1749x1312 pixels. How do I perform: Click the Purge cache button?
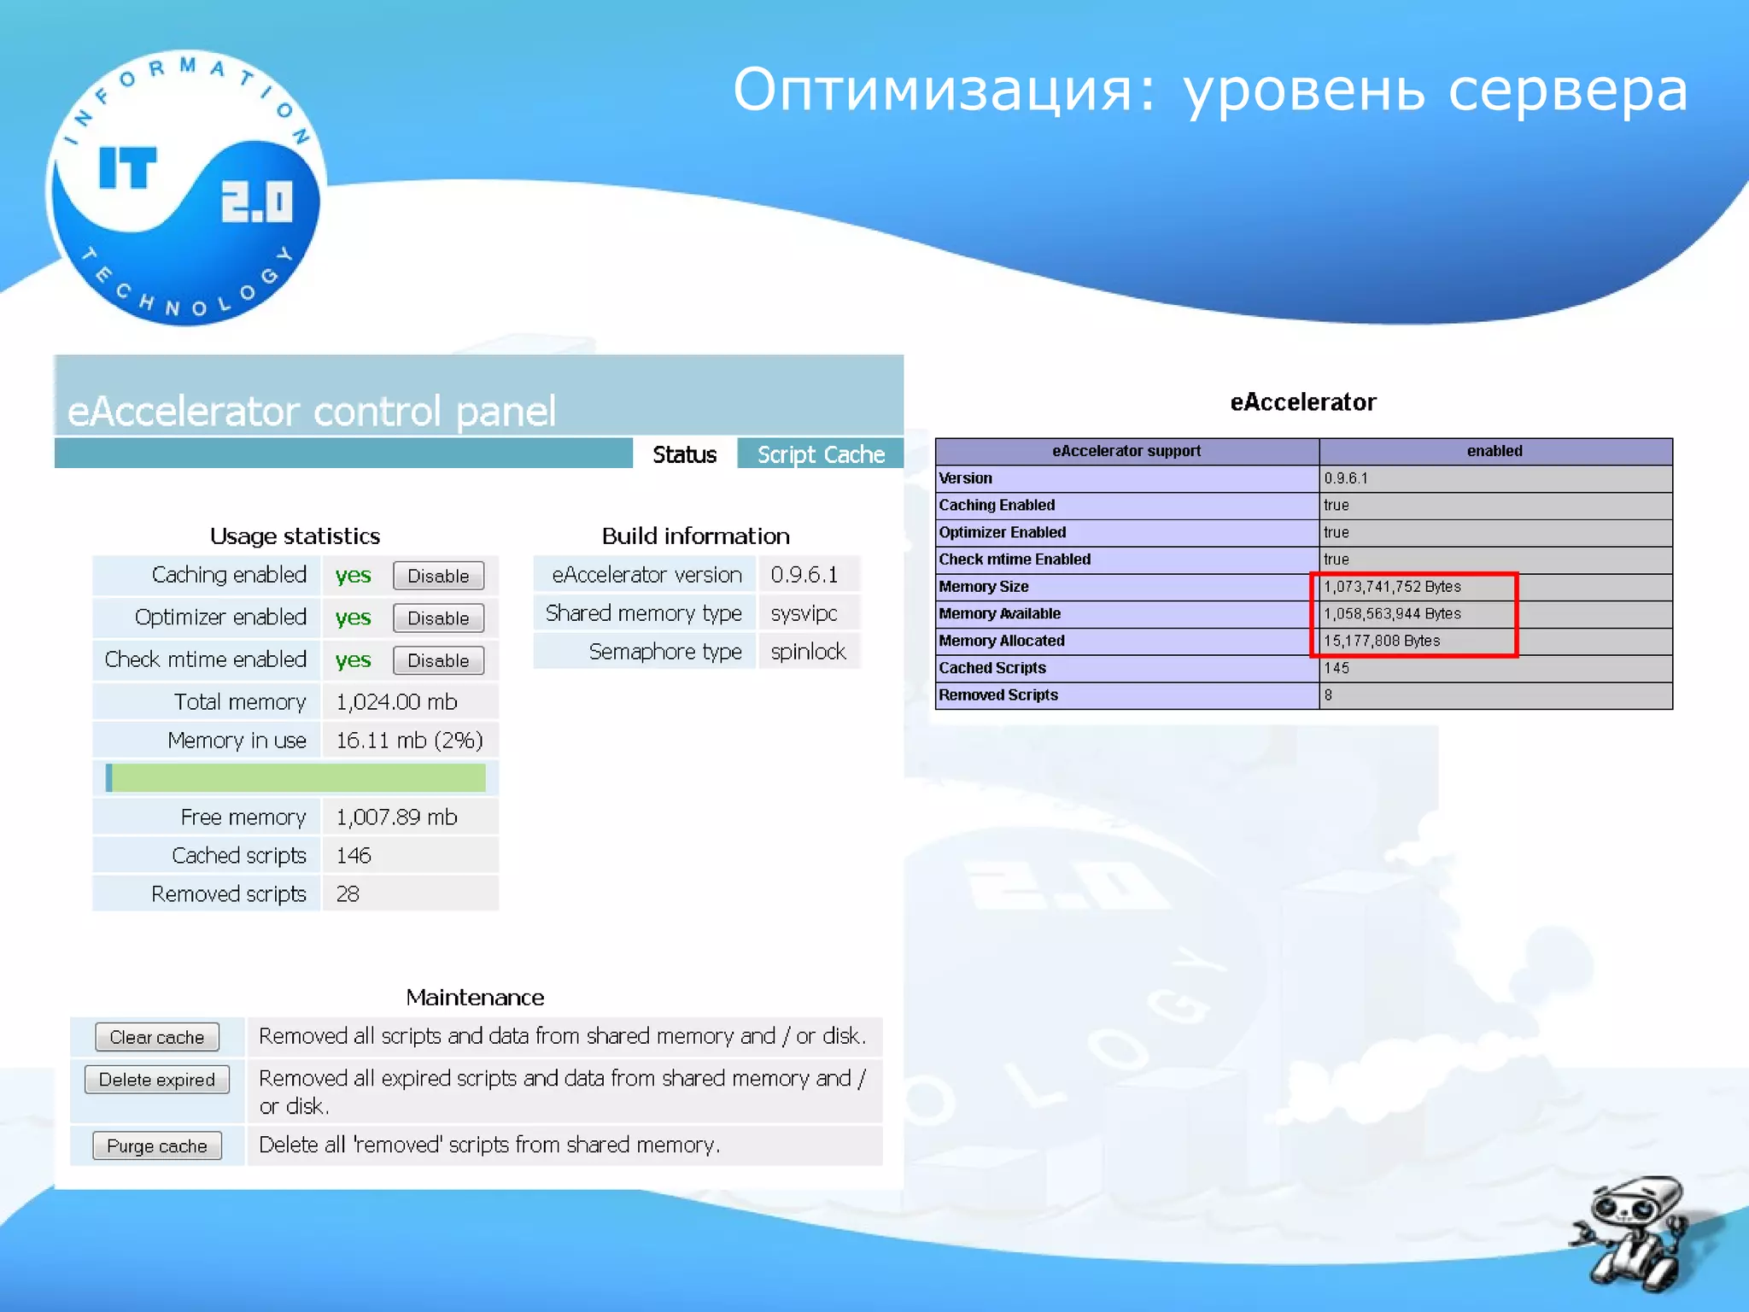point(157,1146)
